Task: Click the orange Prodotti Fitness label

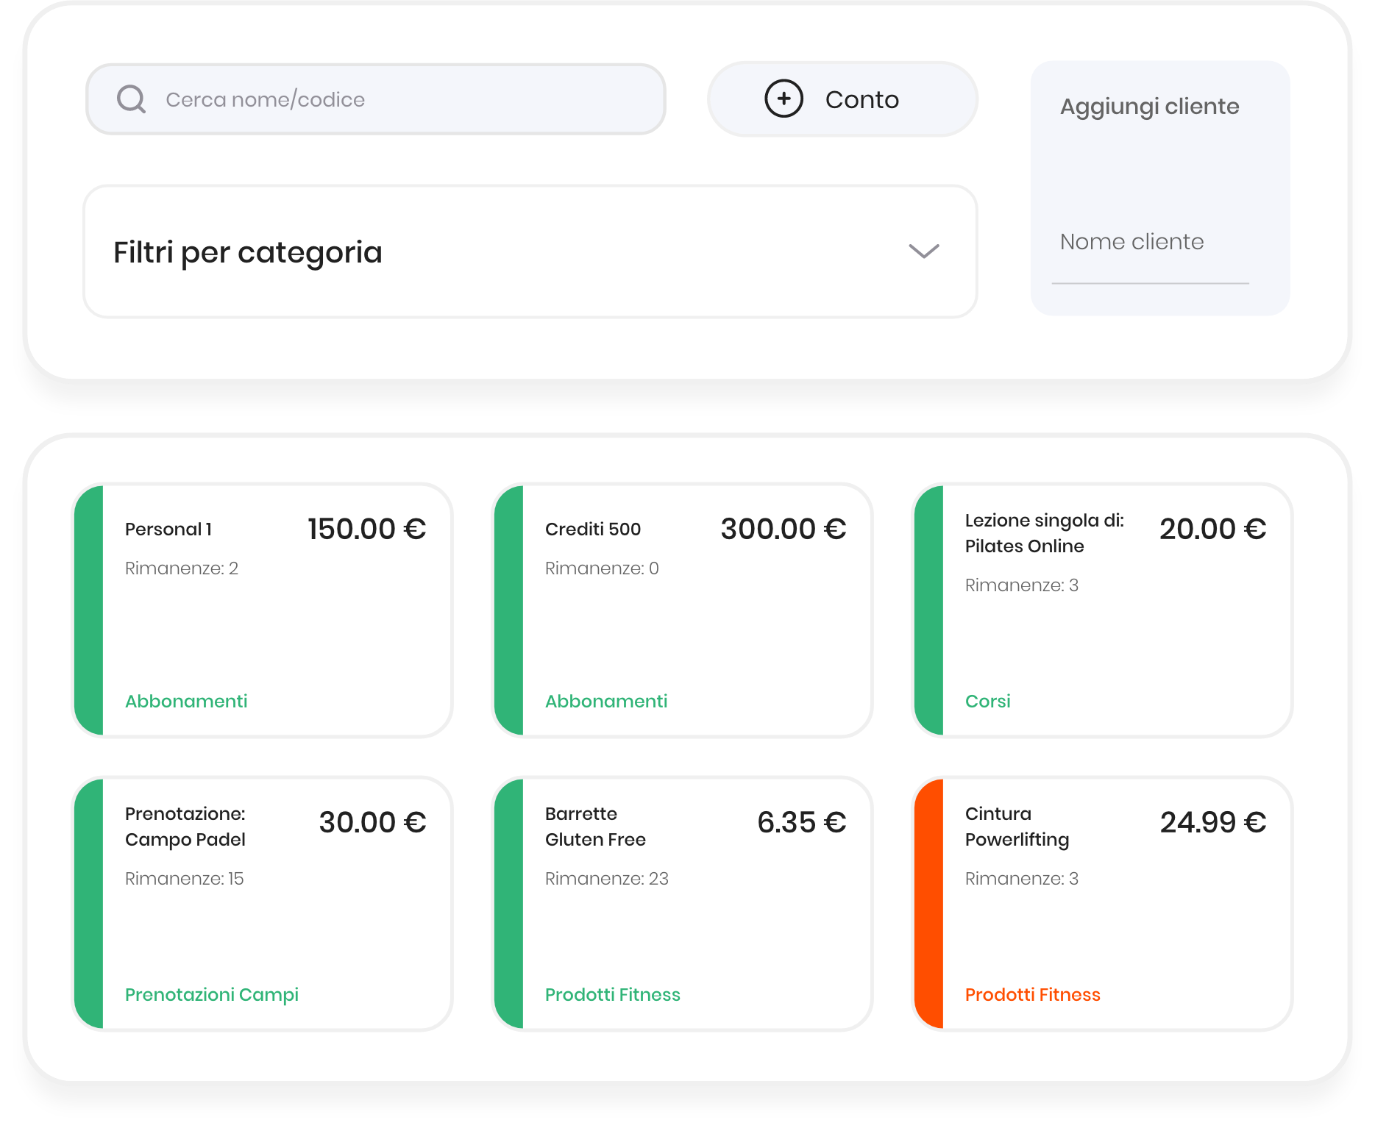Action: [1032, 995]
